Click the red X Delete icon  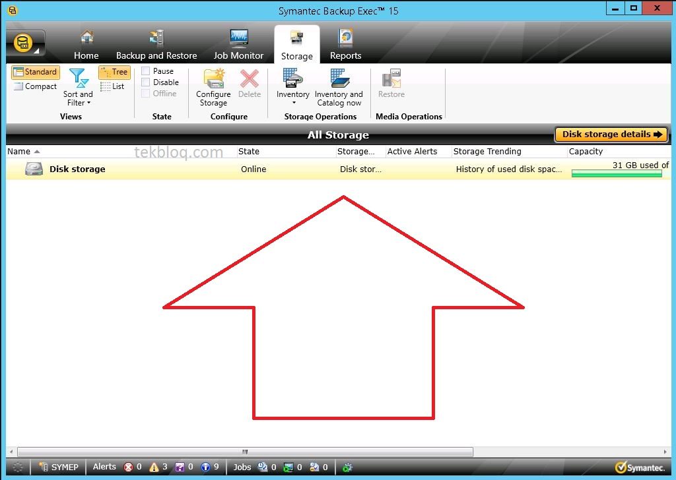250,78
